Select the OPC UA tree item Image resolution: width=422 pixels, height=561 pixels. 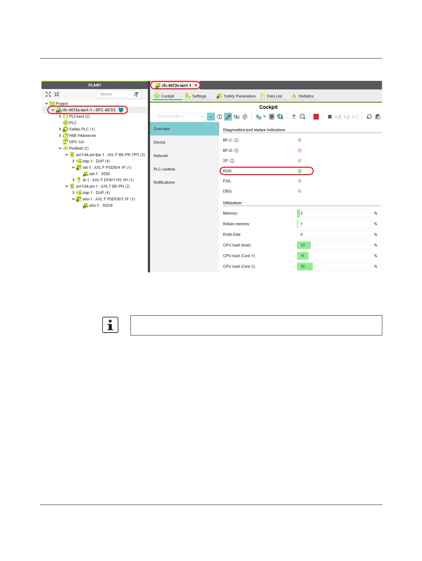coord(73,142)
